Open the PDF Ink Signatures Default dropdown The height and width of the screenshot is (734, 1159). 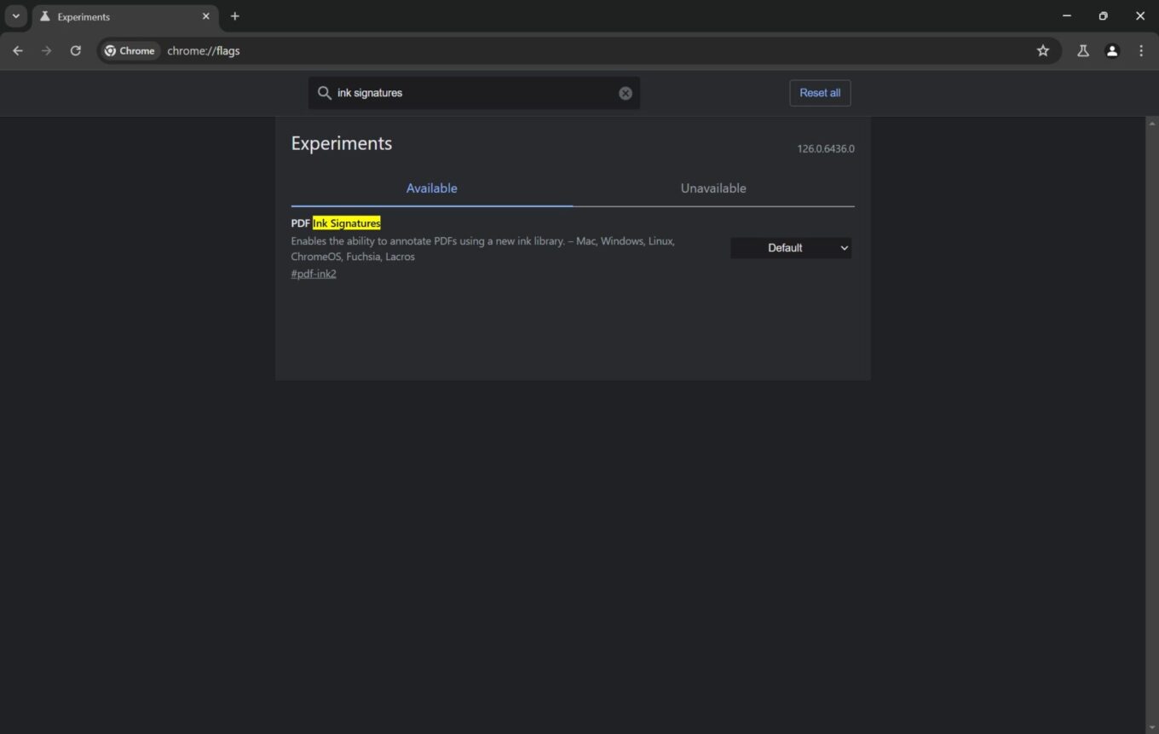(791, 248)
